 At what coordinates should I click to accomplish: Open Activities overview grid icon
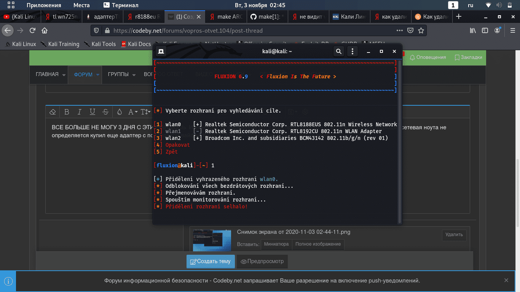[x=11, y=5]
